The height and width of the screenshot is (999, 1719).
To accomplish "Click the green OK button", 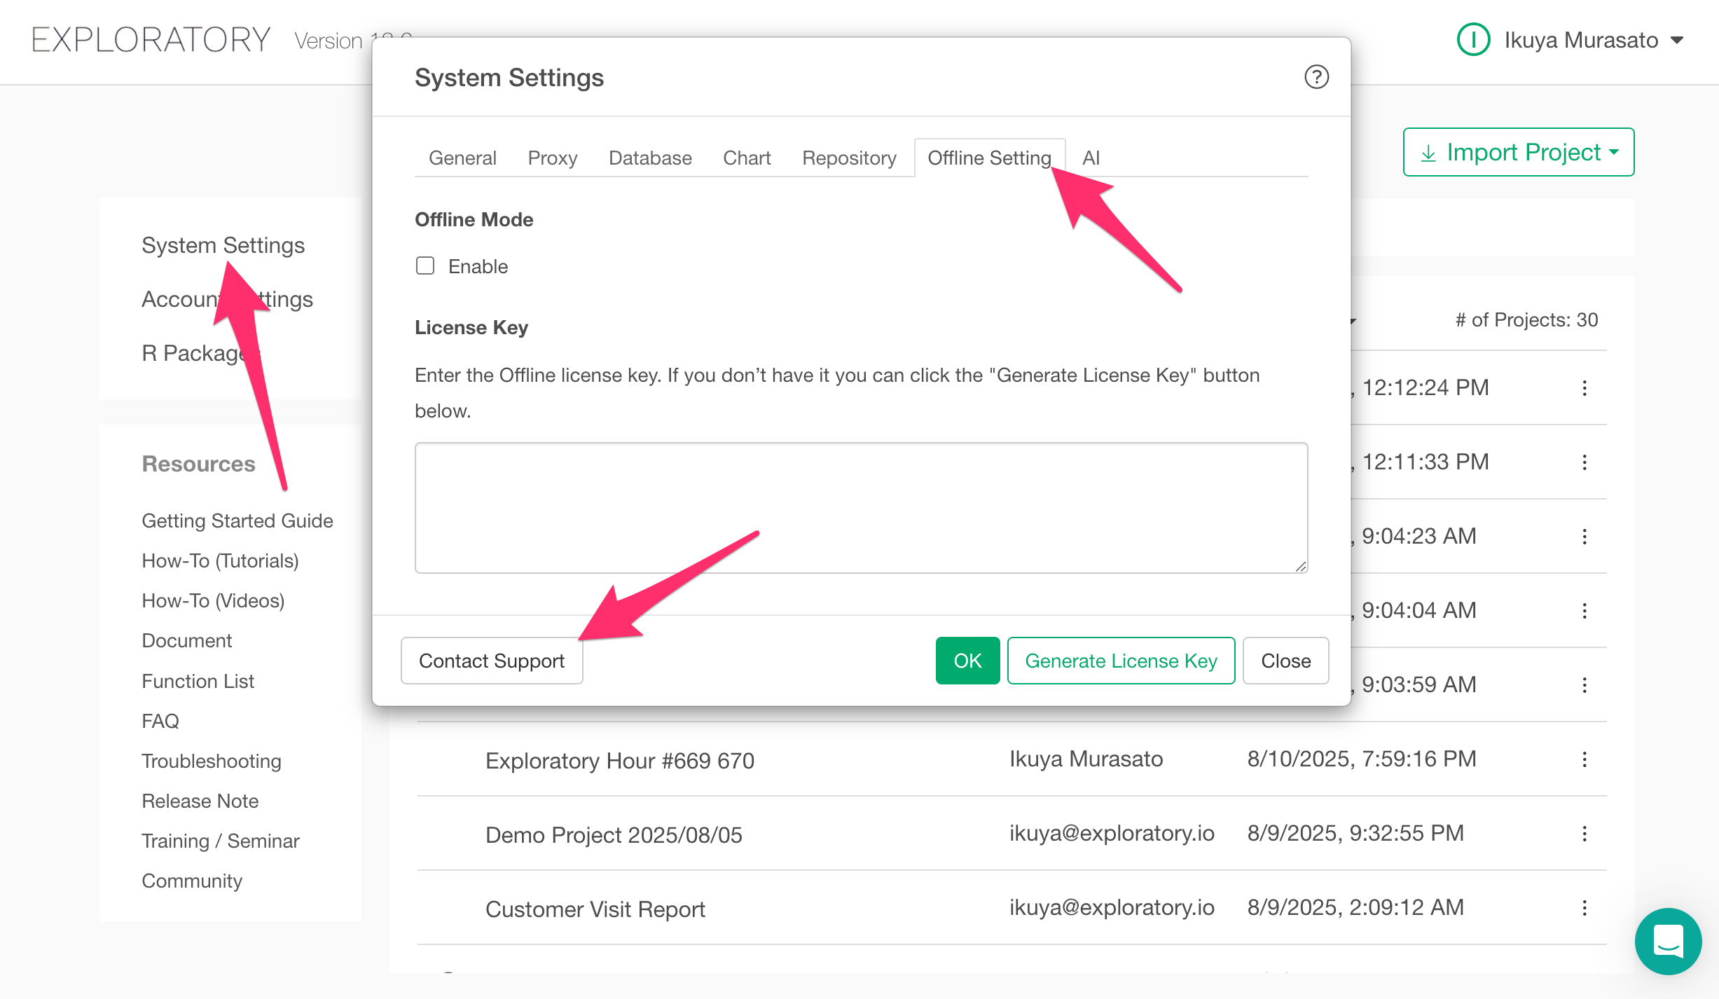I will (967, 661).
